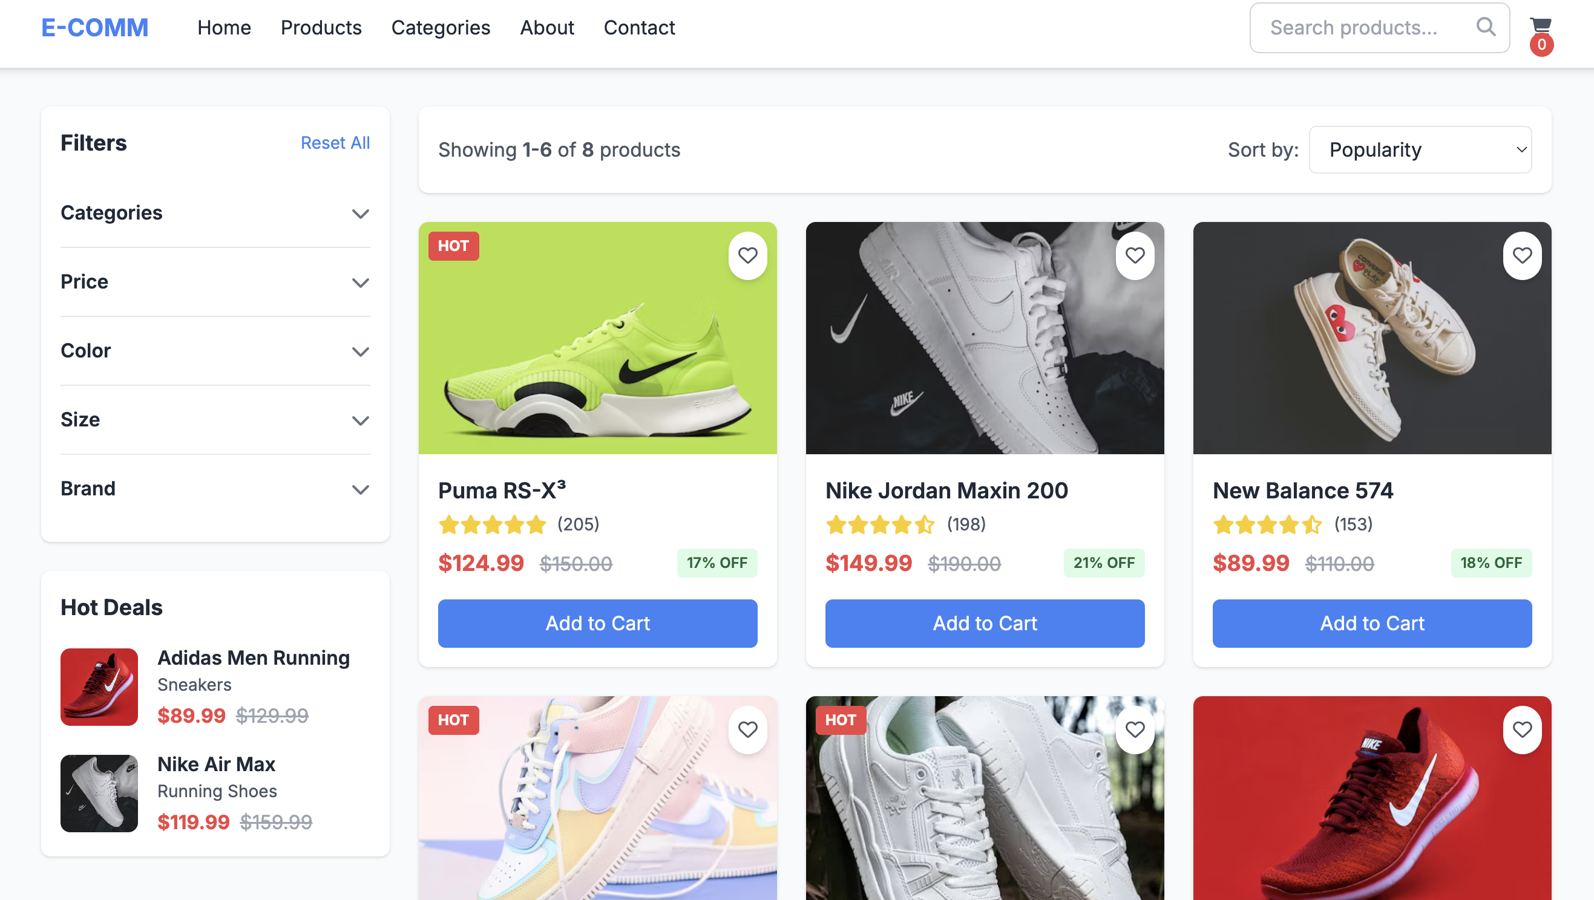
Task: Favorite the Nike Jordan Maxin 200 heart
Action: (x=1134, y=255)
